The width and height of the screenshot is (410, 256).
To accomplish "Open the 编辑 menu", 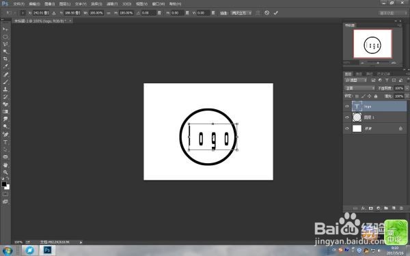I will 35,4.
